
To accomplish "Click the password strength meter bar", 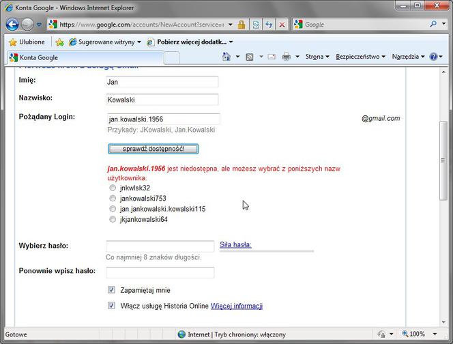I will [x=267, y=251].
